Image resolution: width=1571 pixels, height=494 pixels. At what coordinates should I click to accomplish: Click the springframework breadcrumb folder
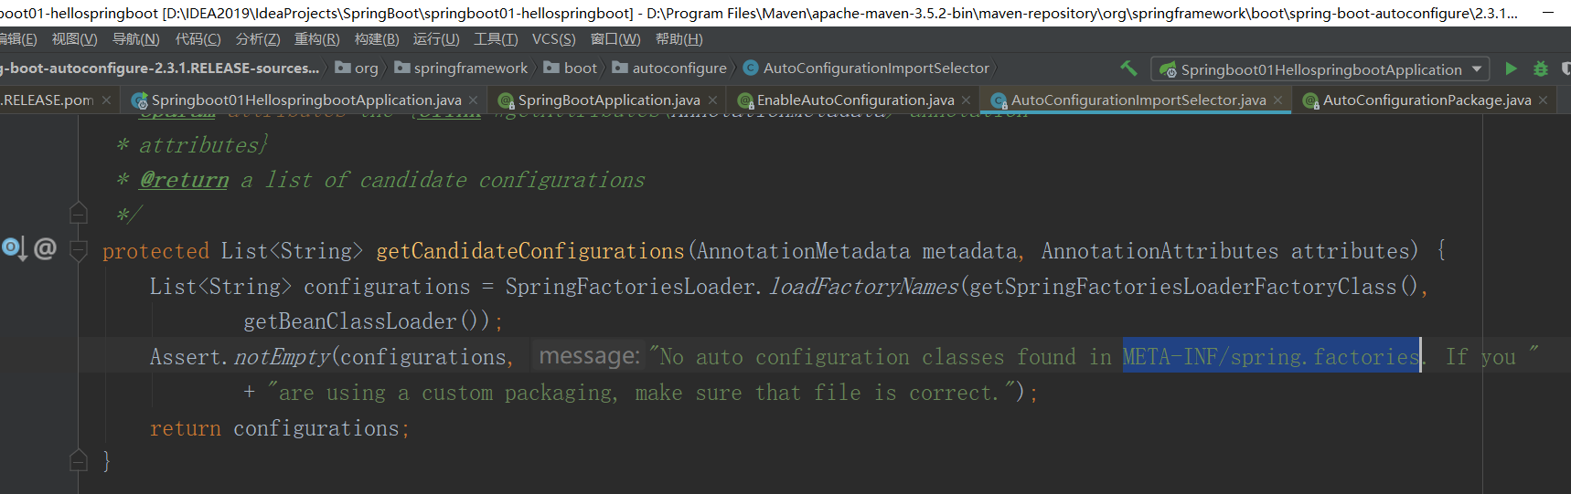(470, 68)
